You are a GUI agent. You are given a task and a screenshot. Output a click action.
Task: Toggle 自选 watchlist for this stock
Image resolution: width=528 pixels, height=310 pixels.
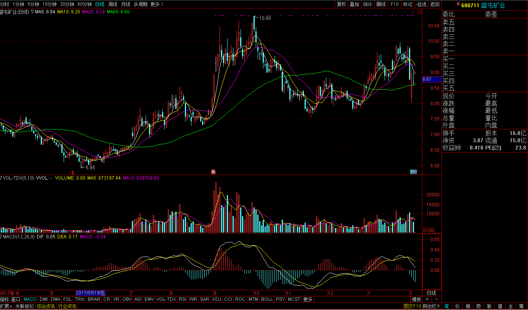[x=421, y=4]
